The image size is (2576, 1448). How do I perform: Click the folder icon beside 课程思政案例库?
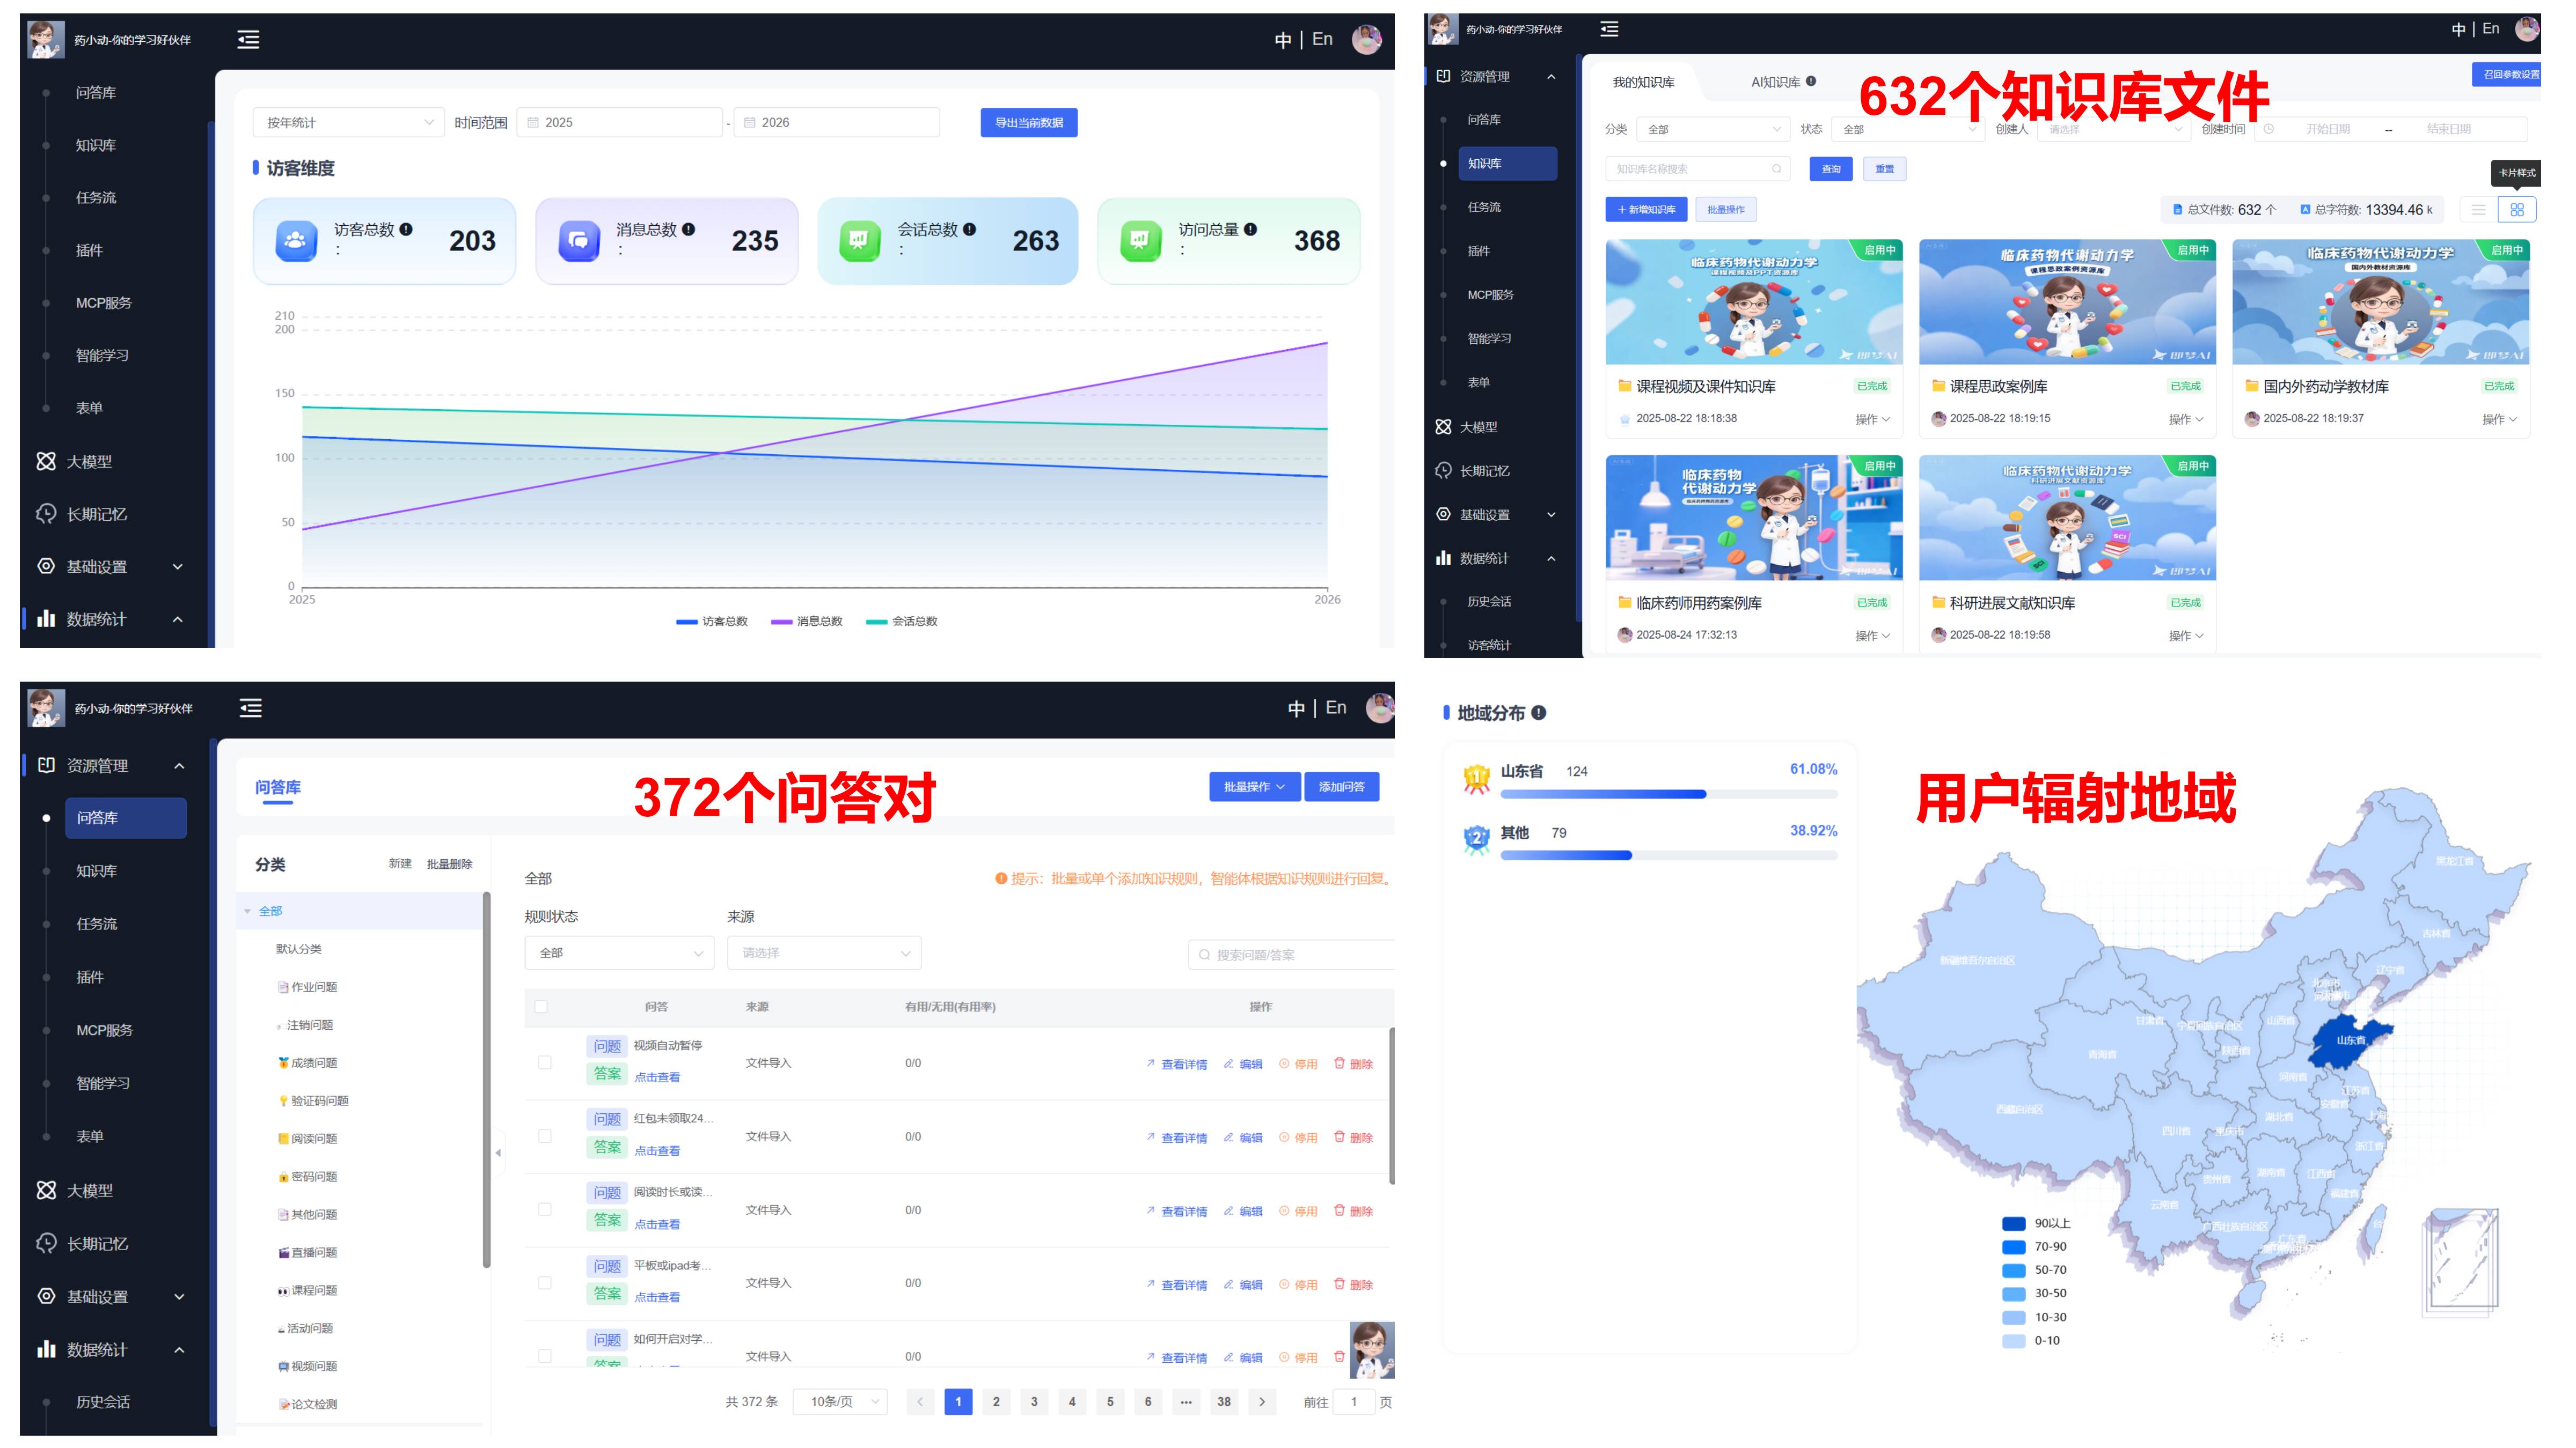[x=1938, y=386]
